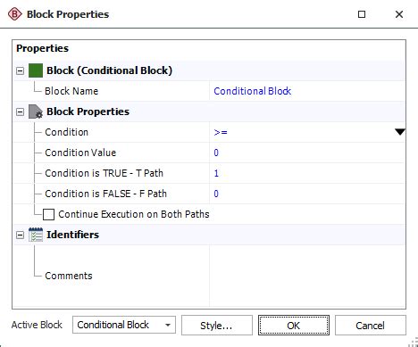Click the empty Comments value field
Screen dimensions: 418x347
[307, 276]
